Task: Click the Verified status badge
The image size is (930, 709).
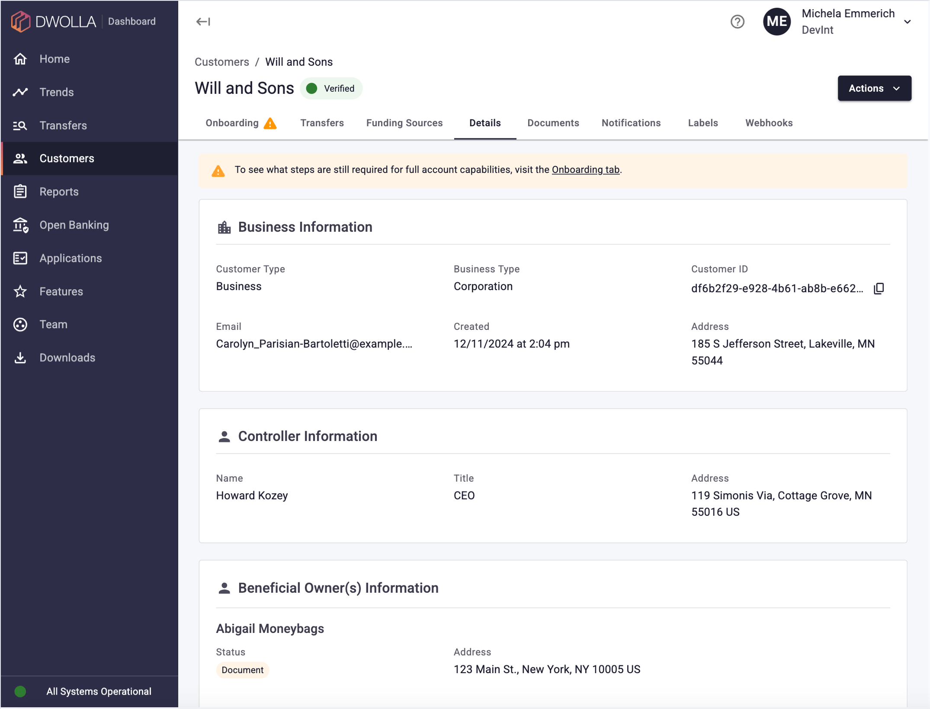Action: (331, 88)
